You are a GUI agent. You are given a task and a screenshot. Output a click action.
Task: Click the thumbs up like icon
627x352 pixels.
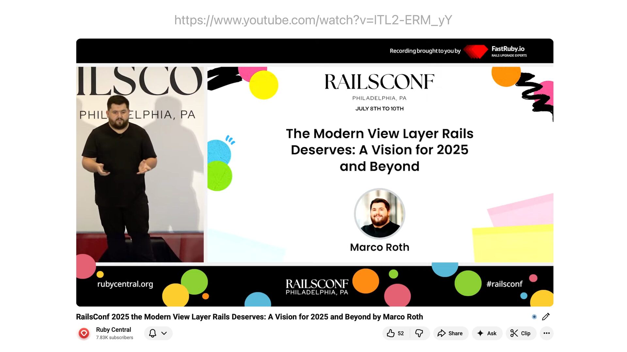(x=391, y=333)
